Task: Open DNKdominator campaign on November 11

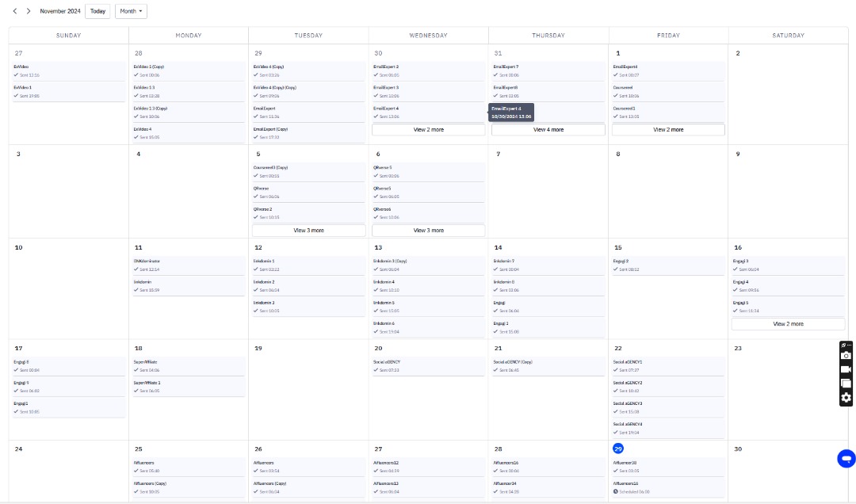Action: point(189,265)
